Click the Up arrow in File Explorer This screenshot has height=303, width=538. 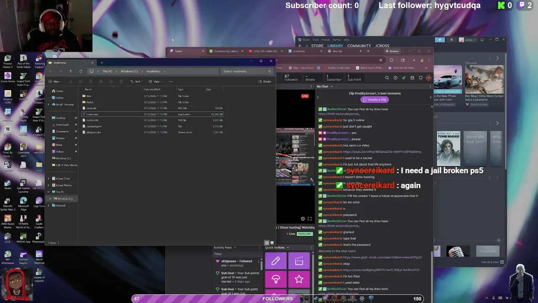click(x=71, y=71)
